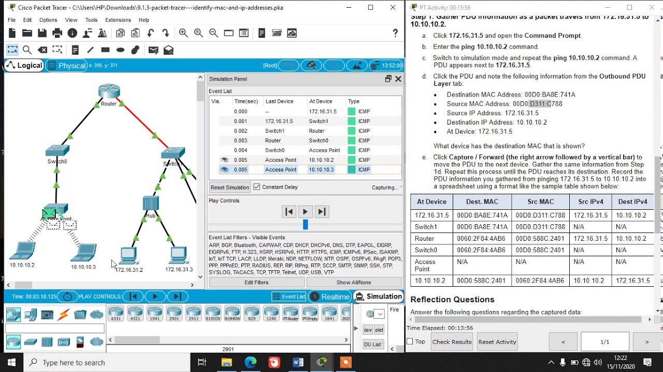The width and height of the screenshot is (663, 372).
Task: Click the Undo arrow icon
Action: click(x=150, y=33)
